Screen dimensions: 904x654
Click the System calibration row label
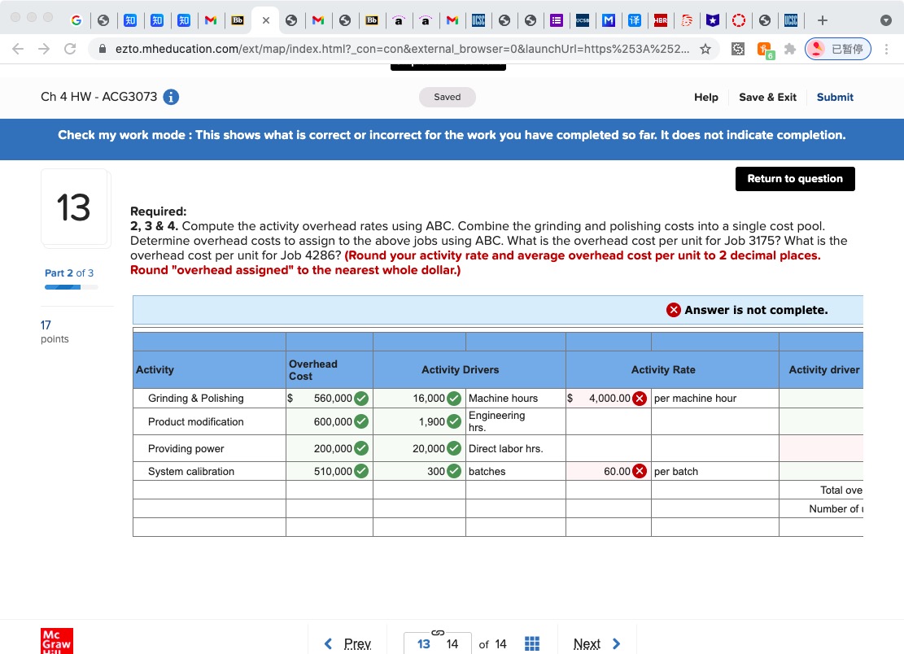[x=191, y=471]
